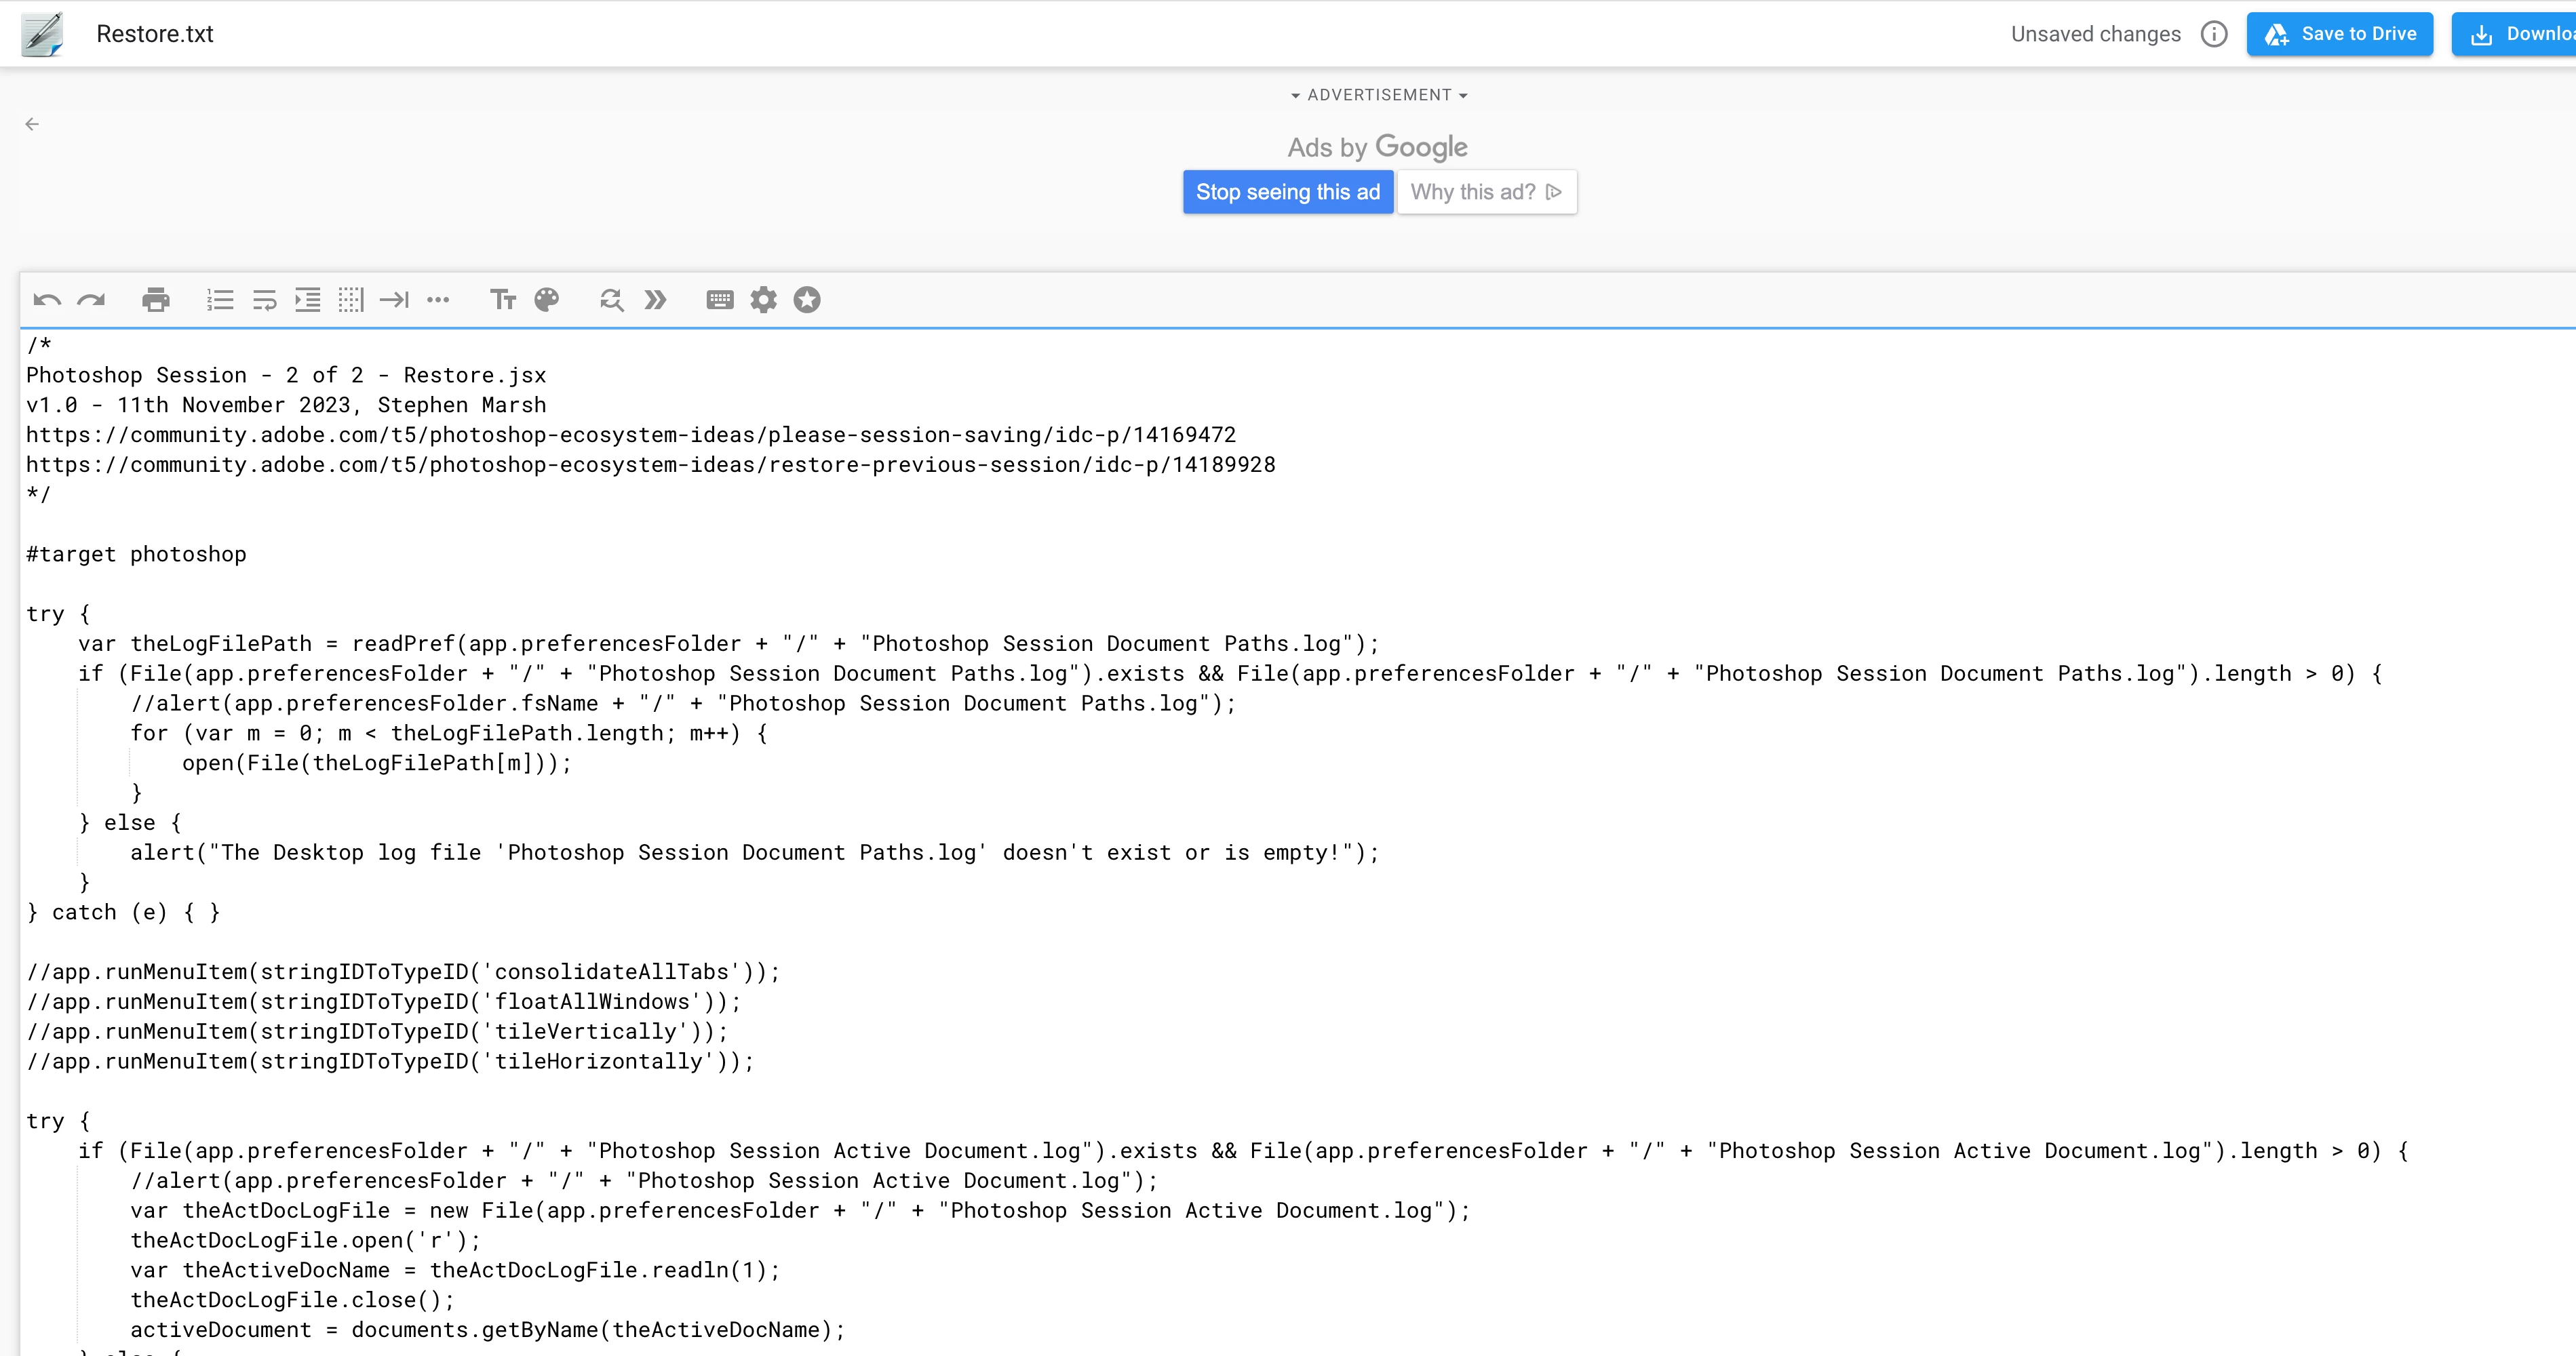Toggle the print margin grid icon
The width and height of the screenshot is (2576, 1356).
pyautogui.click(x=351, y=300)
